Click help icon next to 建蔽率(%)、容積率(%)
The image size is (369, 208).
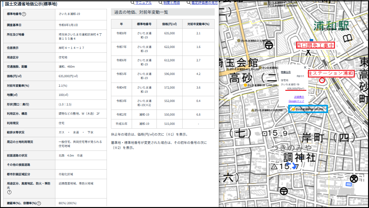point(39,203)
